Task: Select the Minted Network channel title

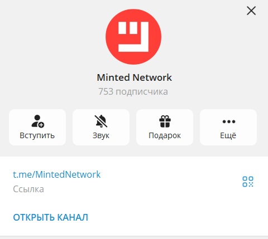Action: click(x=134, y=77)
